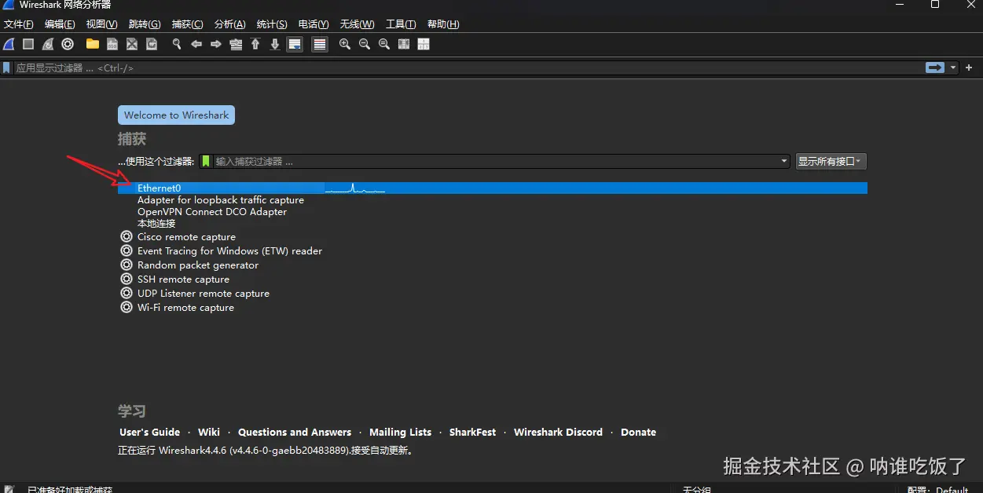Open capture options gear in toolbar
The width and height of the screenshot is (983, 493).
68,44
